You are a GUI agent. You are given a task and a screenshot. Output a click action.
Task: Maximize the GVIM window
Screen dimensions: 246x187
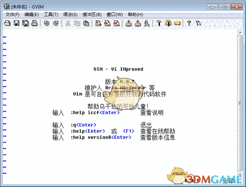[x=225, y=7]
